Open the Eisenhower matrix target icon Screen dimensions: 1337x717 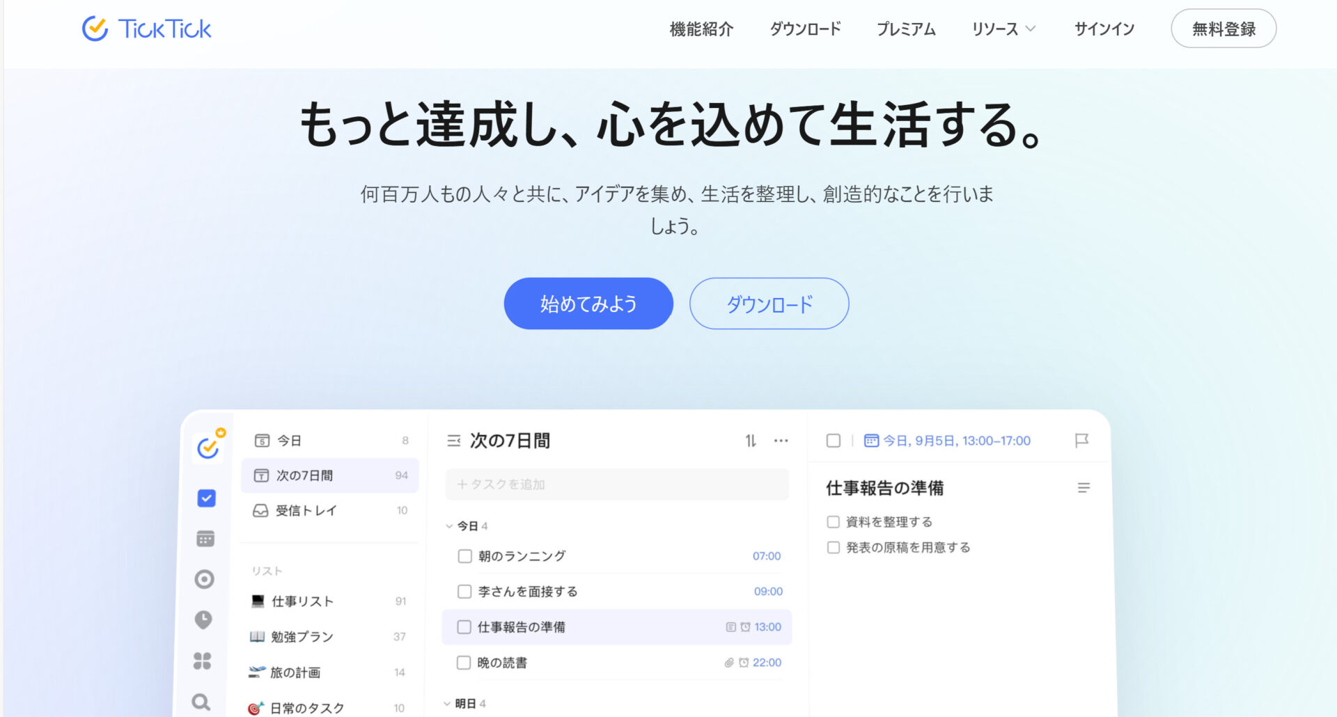click(204, 578)
